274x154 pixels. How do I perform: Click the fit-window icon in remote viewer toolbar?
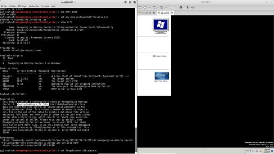point(145,7)
